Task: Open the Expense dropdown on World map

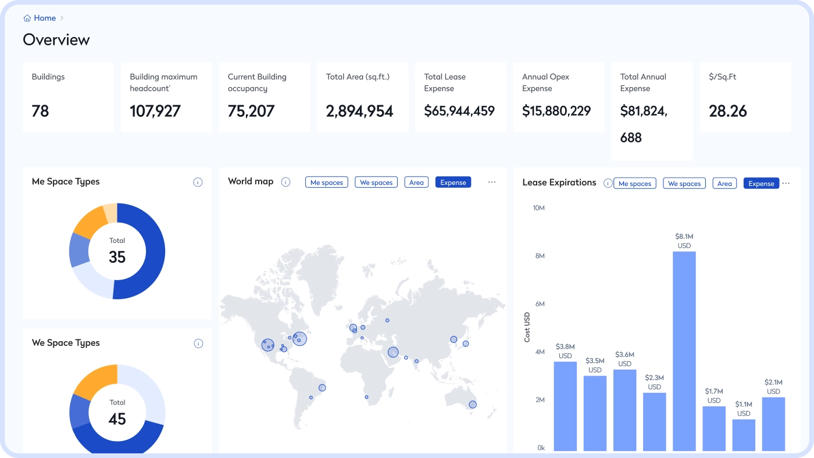Action: pyautogui.click(x=453, y=181)
